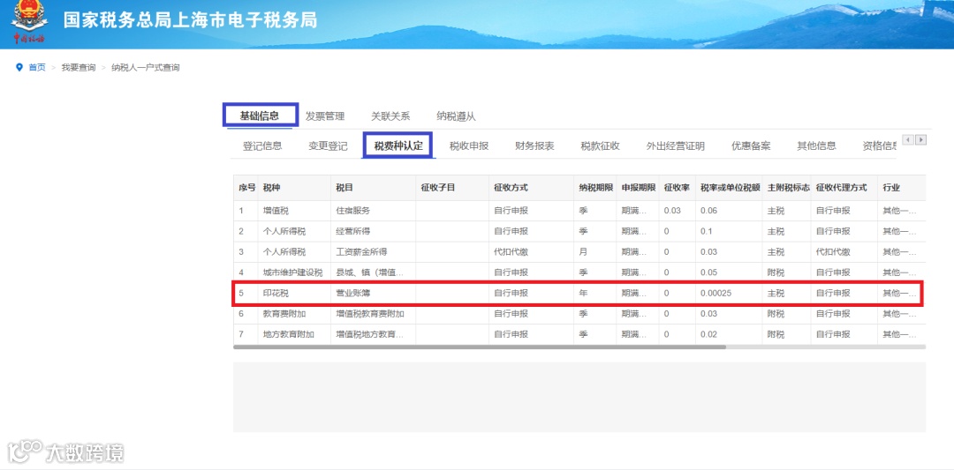Click the 征收方式 column header
The width and height of the screenshot is (954, 470).
[x=531, y=188]
